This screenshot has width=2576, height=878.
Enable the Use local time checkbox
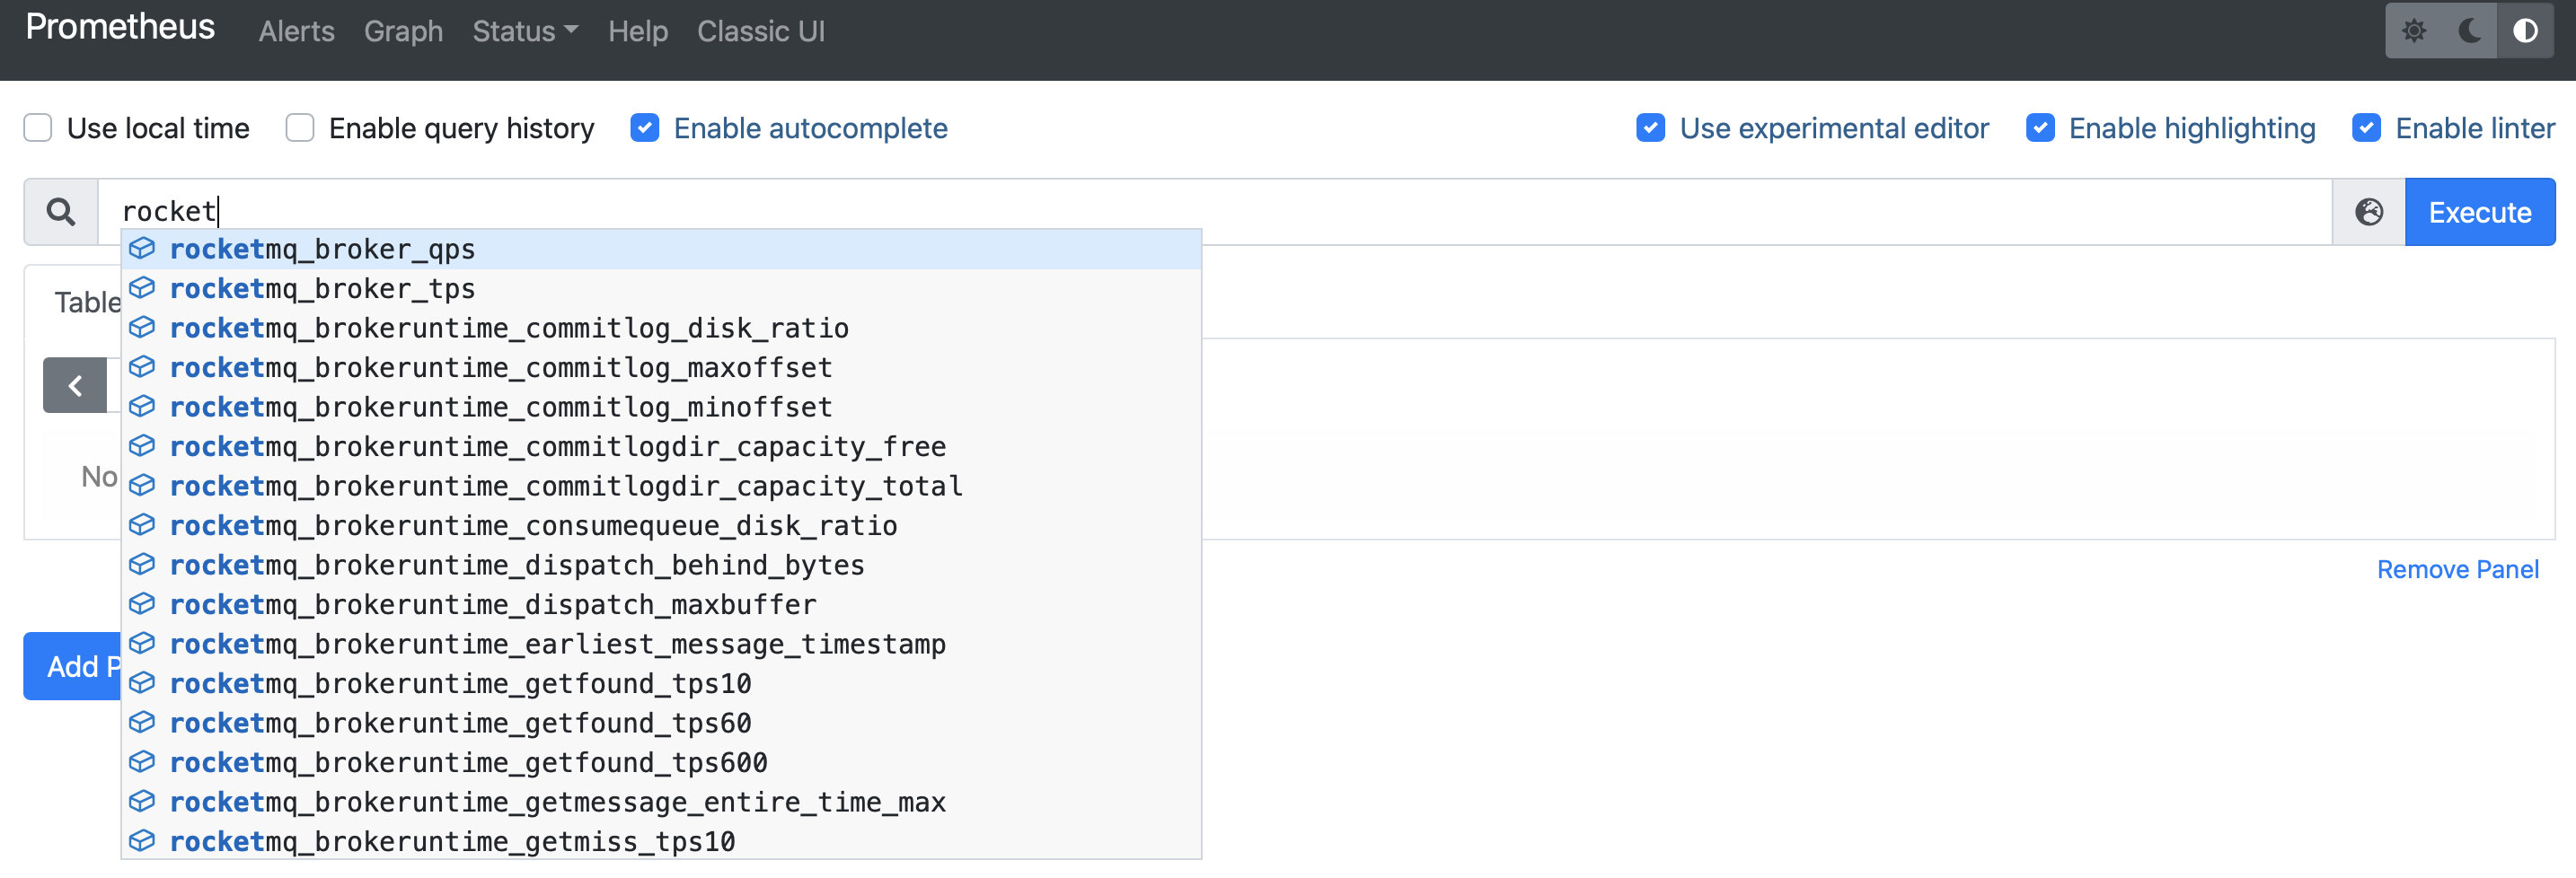[37, 128]
